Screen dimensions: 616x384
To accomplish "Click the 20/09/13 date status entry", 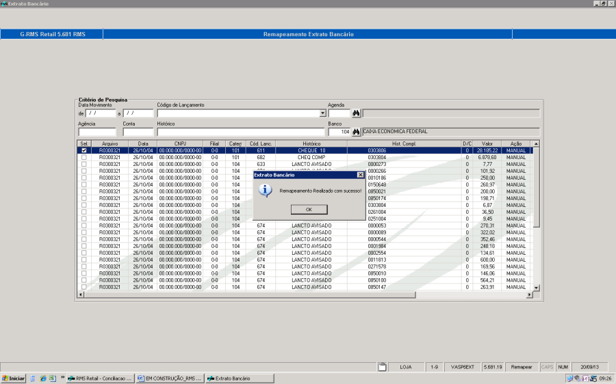I will tap(590, 367).
